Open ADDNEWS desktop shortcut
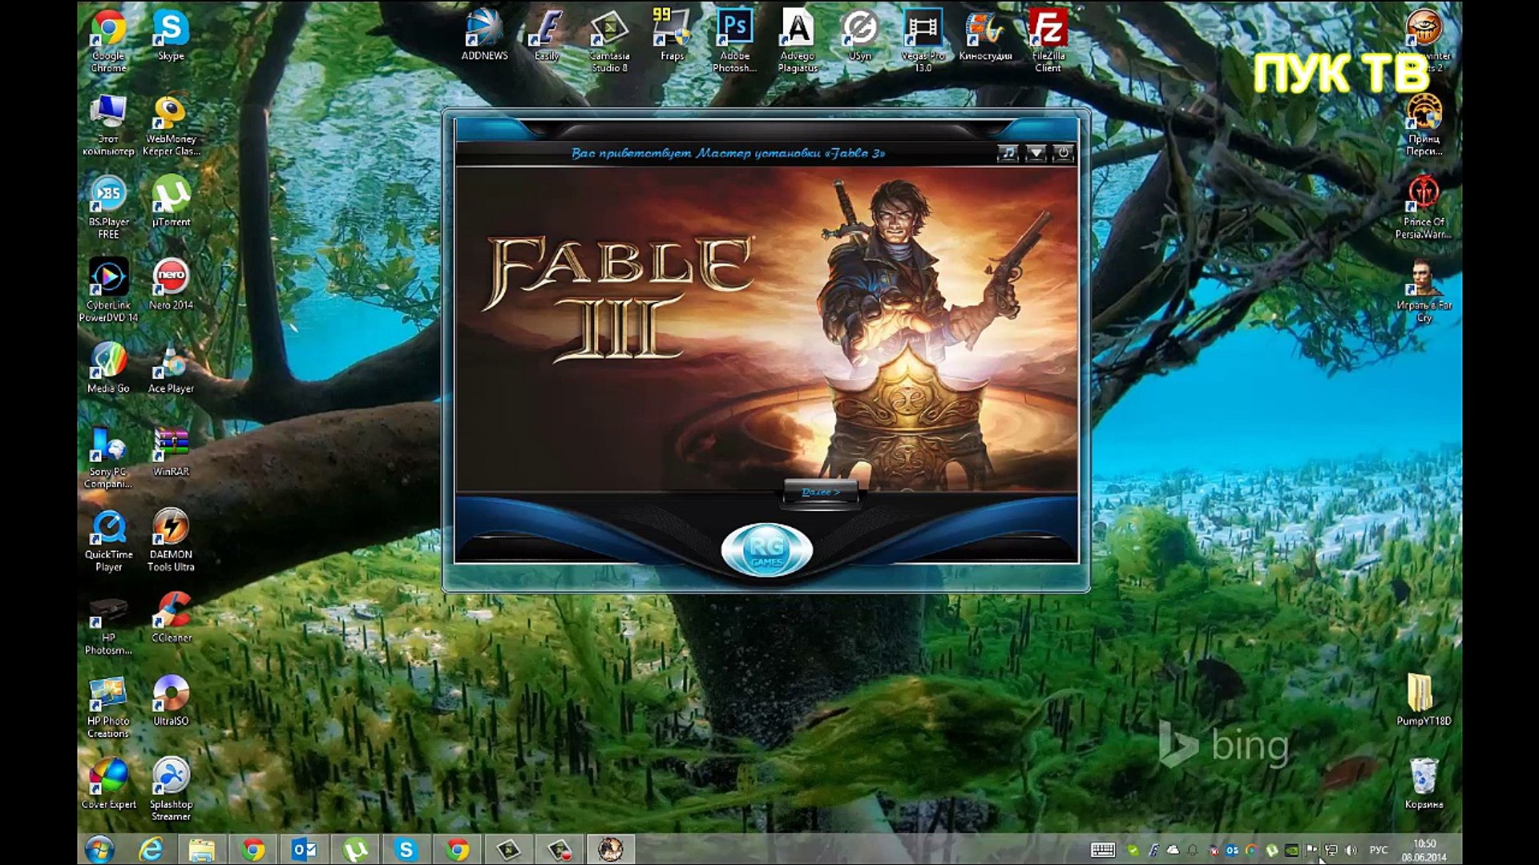Viewport: 1539px width, 865px height. pos(484,35)
